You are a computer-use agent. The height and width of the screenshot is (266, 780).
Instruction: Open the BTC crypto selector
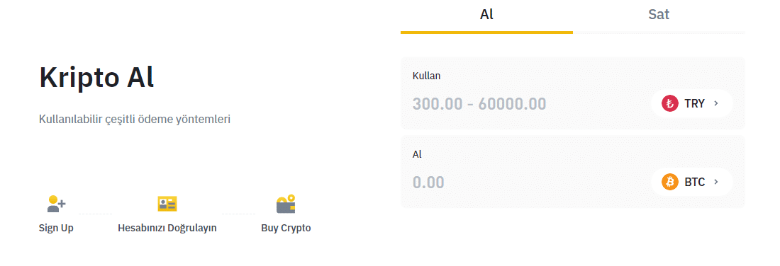pos(692,182)
